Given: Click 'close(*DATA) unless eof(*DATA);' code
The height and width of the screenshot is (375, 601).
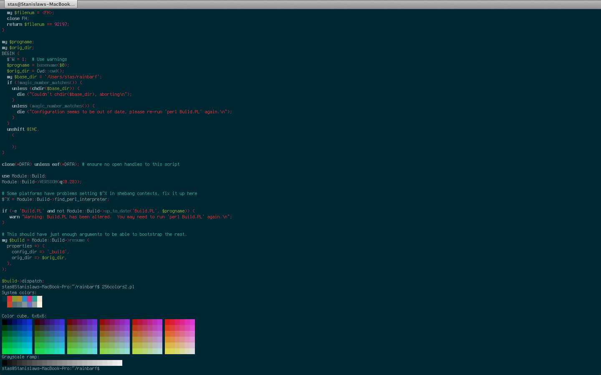Looking at the screenshot, I should (x=40, y=165).
